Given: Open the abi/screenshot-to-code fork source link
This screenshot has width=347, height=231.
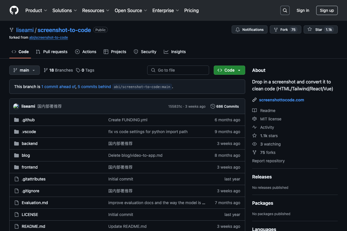Looking at the screenshot, I should pos(49,38).
